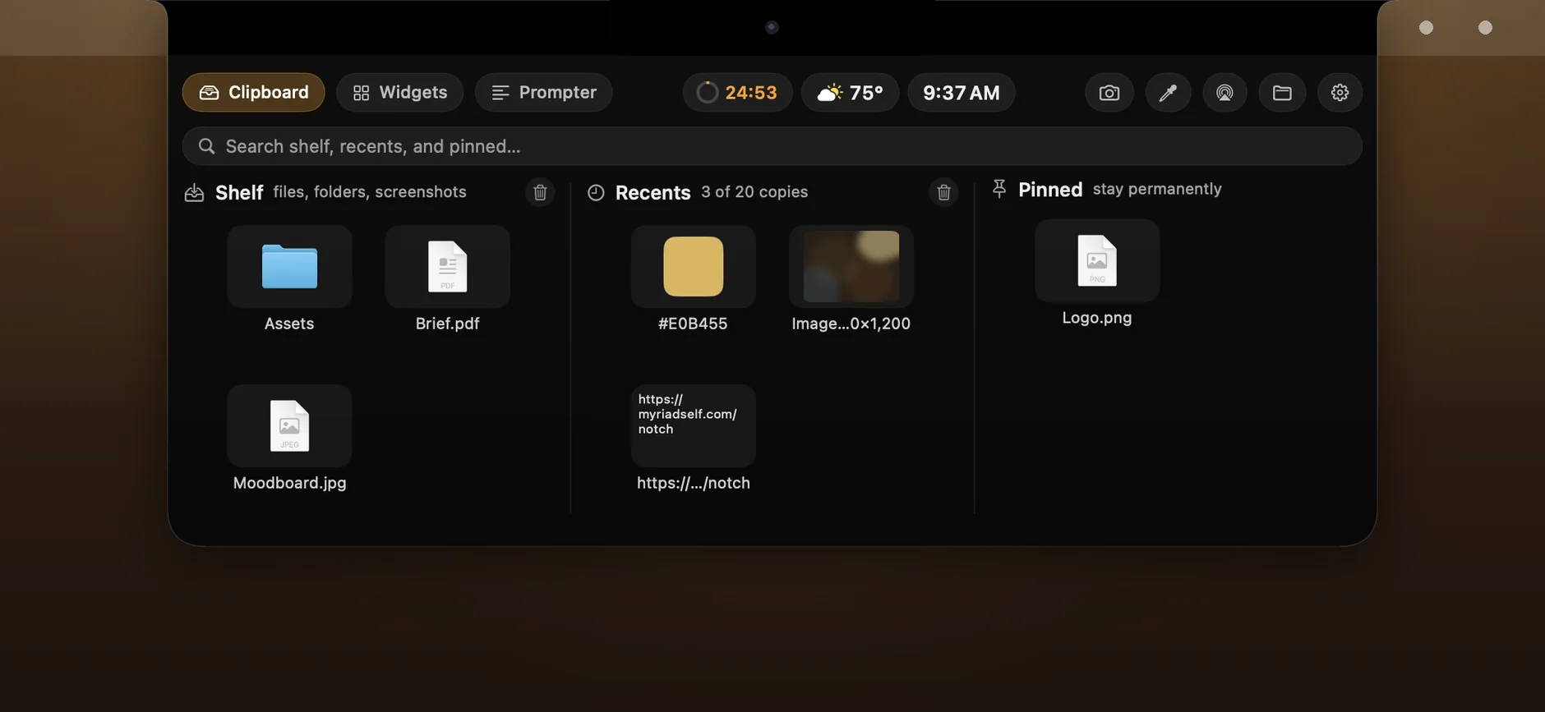Click the "Logo.png" file name label
Screen dimensions: 1545x712
1097,318
